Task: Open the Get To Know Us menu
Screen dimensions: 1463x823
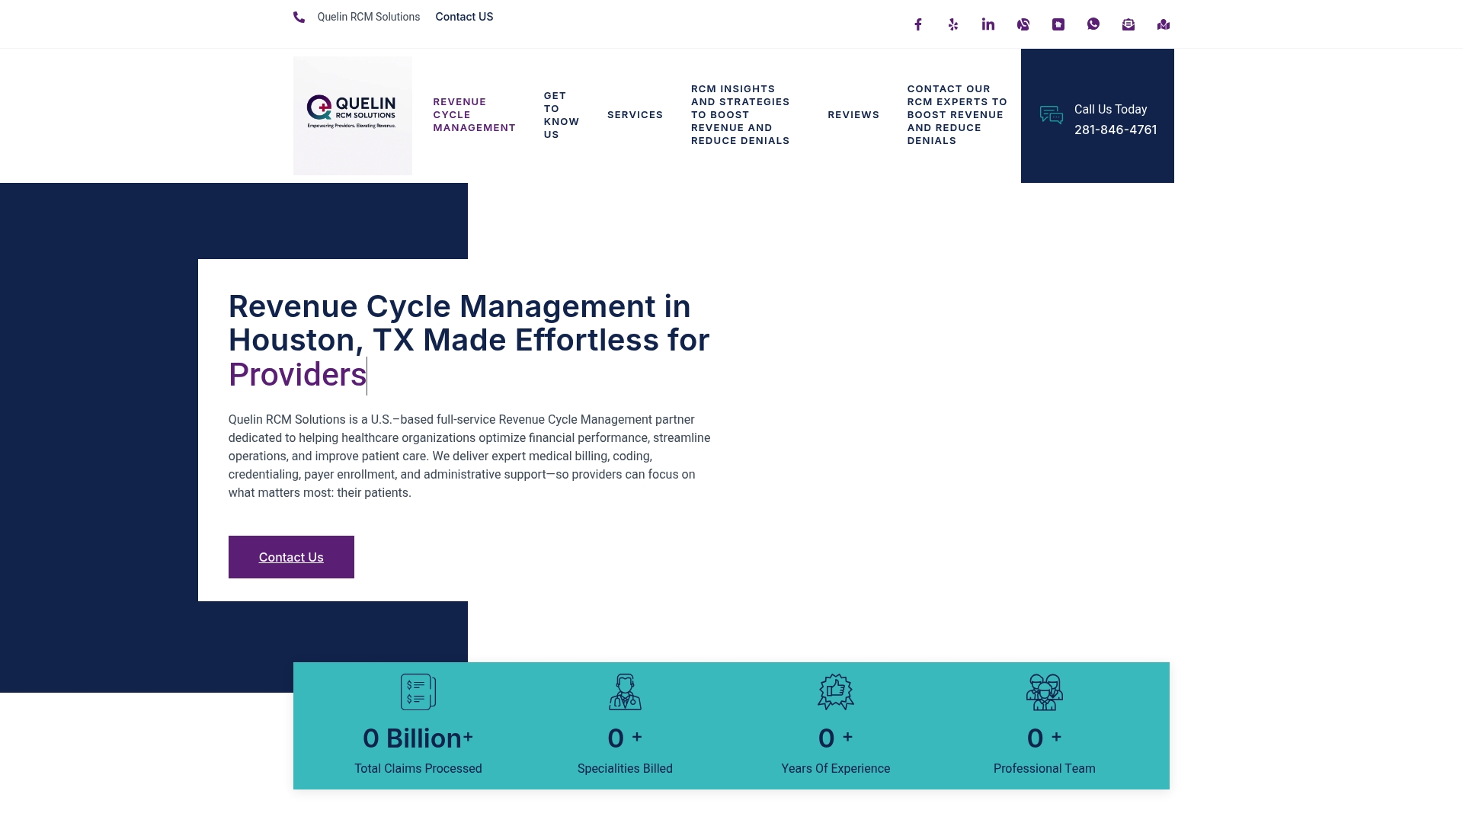Action: tap(562, 115)
